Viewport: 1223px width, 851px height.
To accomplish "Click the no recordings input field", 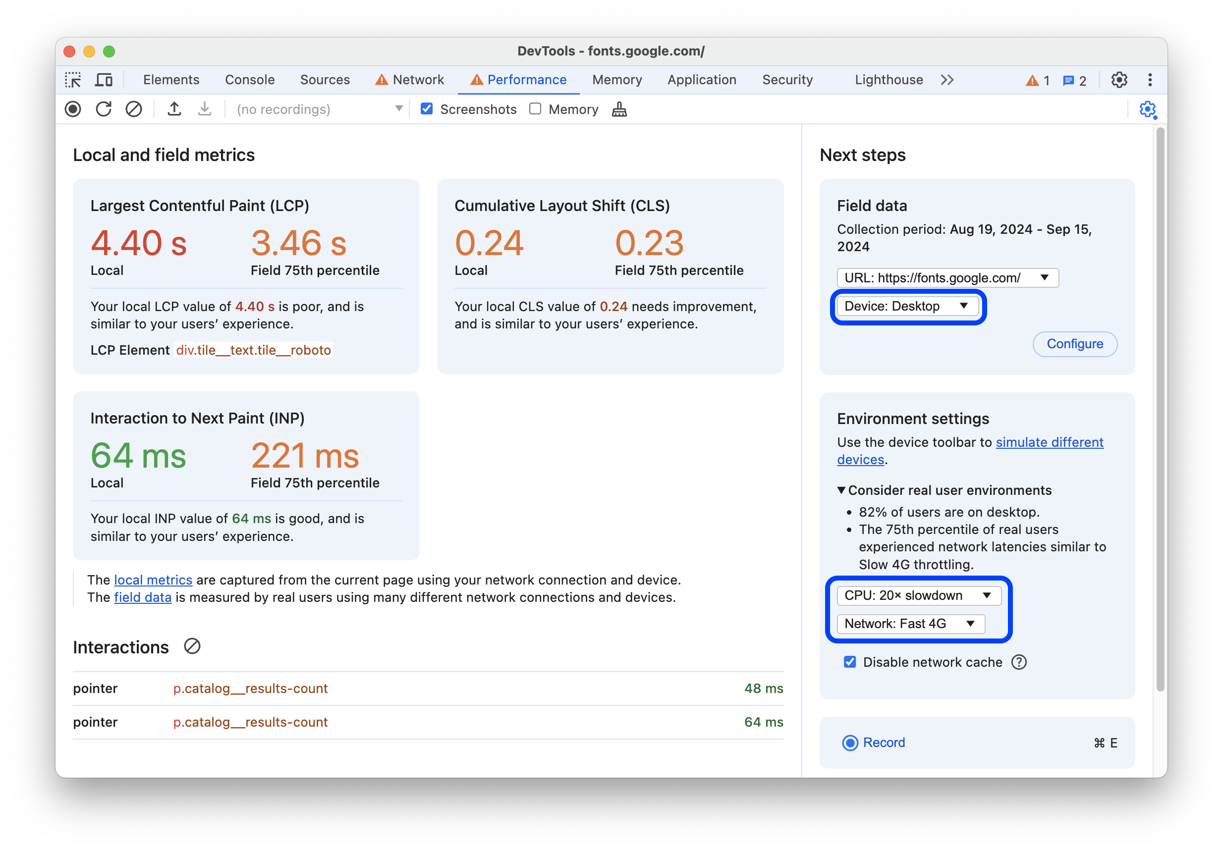I will (316, 109).
